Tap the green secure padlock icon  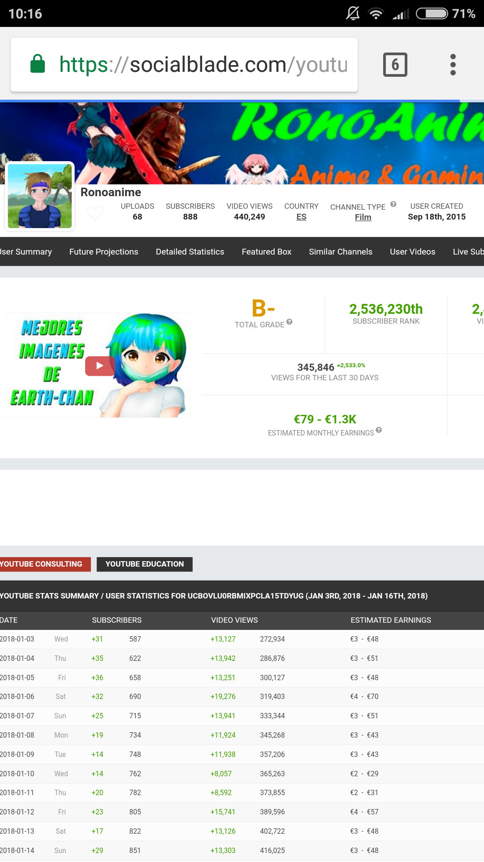38,64
